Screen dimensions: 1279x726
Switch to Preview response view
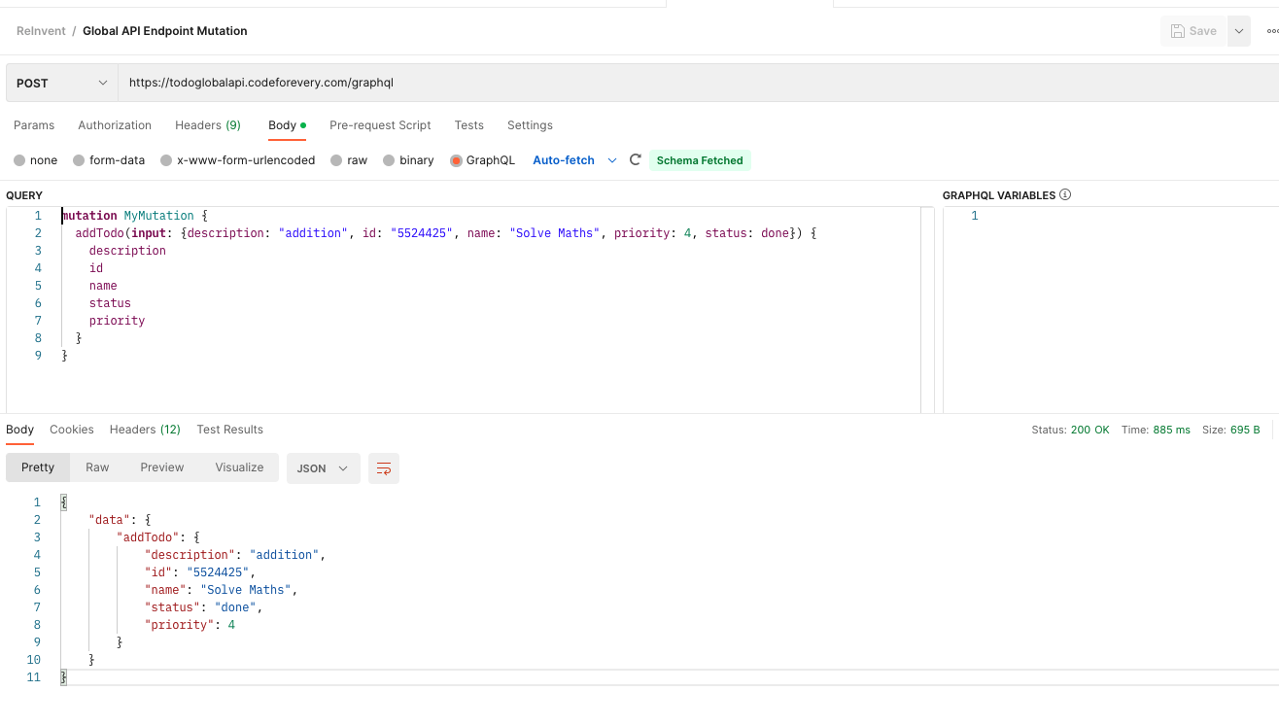coord(162,467)
